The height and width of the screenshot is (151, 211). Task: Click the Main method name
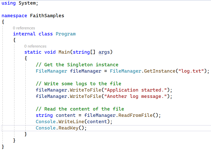click(64, 52)
